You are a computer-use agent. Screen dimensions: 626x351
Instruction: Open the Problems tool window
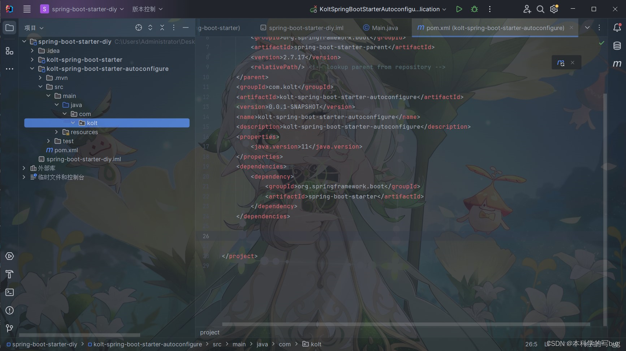[10, 310]
